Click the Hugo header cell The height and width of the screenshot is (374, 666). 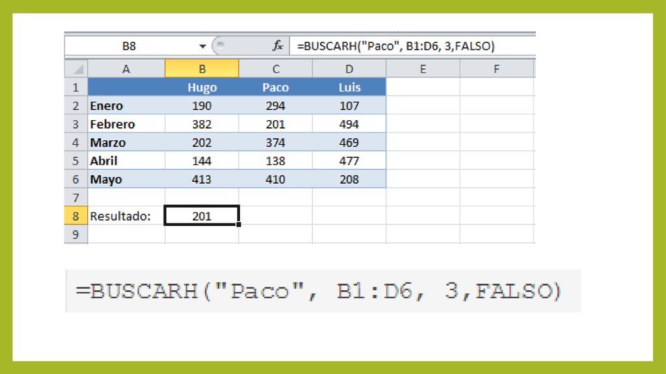click(202, 87)
